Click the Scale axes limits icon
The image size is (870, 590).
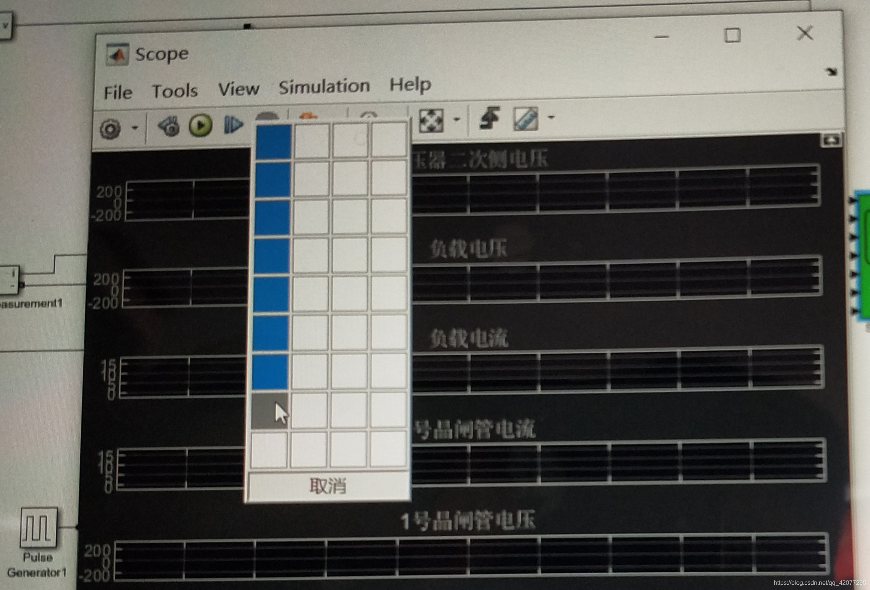pyautogui.click(x=431, y=121)
